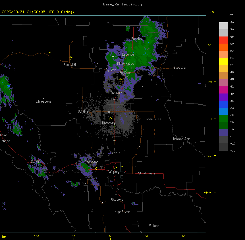The image size is (245, 240).
Task: Pick the light gray legend swatch below 80
Action: coord(223,26)
